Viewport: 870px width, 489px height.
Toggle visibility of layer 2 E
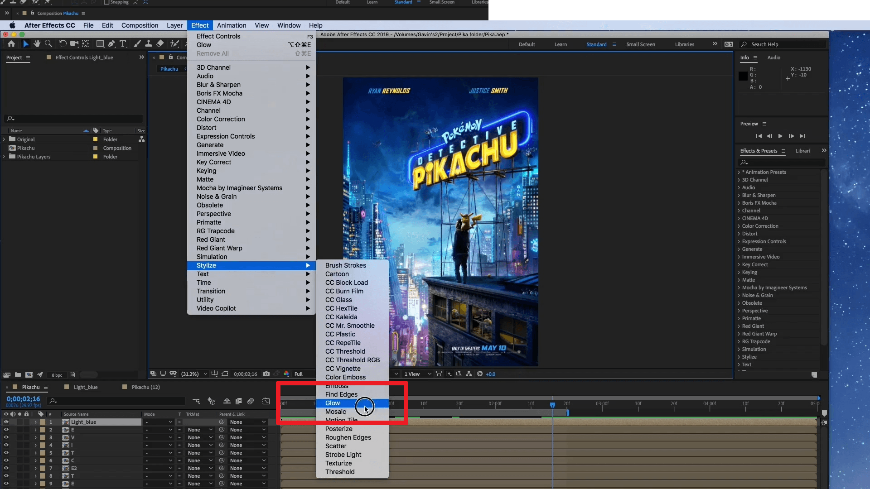(6, 430)
